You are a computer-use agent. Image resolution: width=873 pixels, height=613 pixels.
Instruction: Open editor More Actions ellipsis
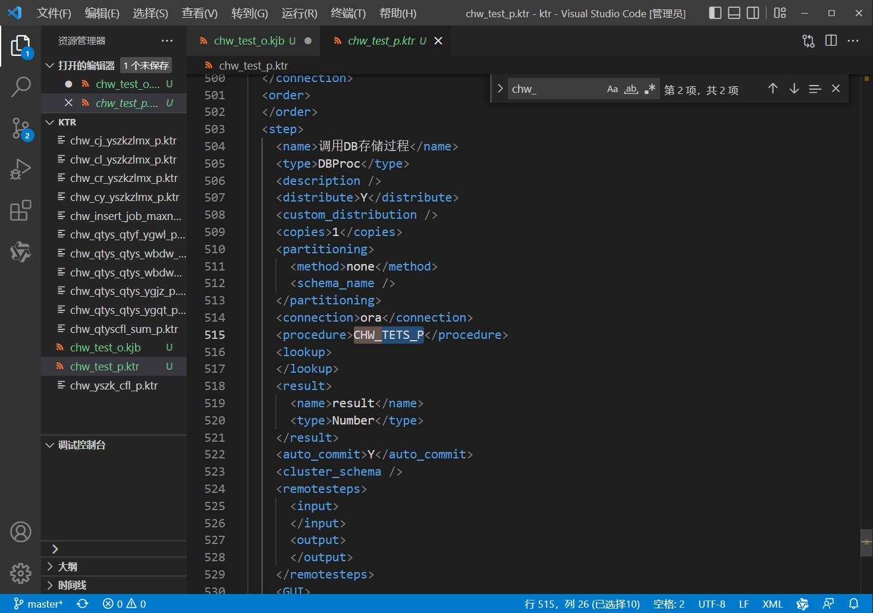coord(853,40)
